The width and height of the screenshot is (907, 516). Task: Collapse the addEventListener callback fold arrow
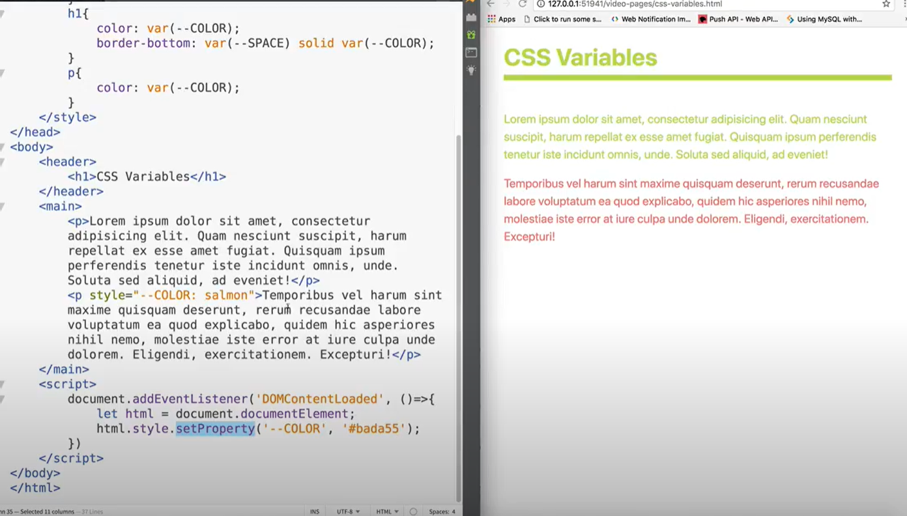point(2,399)
